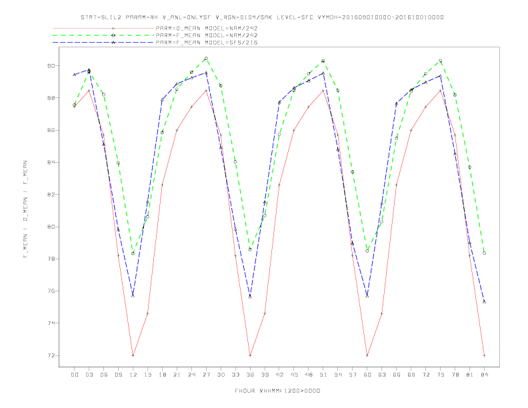The height and width of the screenshot is (408, 528).
Task: Click x-axis tick label 57
Action: 353,375
